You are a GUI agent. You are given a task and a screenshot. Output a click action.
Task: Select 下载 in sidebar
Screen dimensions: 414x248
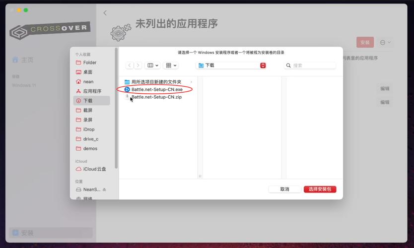coord(91,101)
